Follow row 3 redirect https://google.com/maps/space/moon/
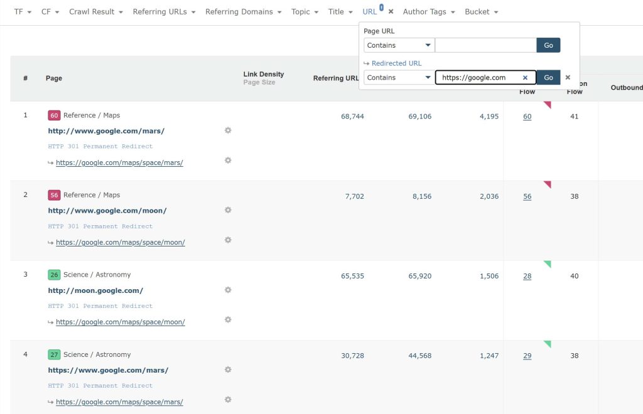The image size is (643, 414). pos(120,322)
